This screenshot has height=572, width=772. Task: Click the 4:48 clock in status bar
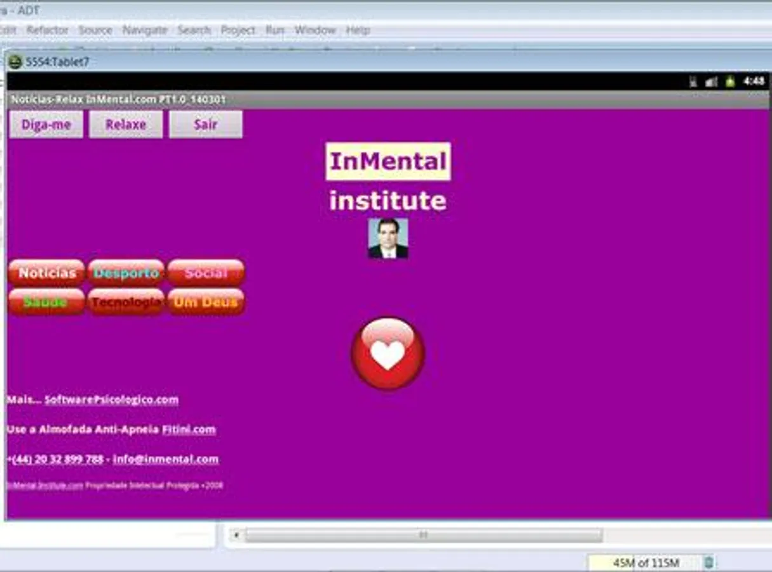click(754, 81)
